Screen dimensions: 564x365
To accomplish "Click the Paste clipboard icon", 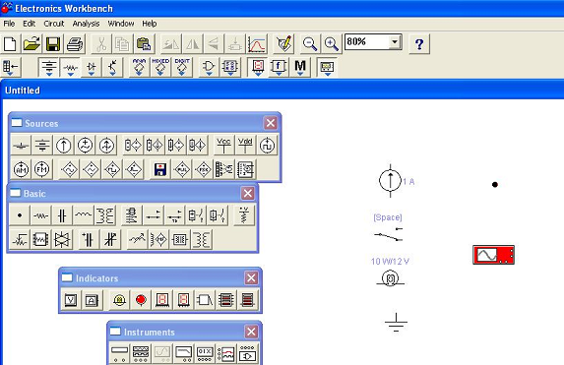I will pos(144,44).
